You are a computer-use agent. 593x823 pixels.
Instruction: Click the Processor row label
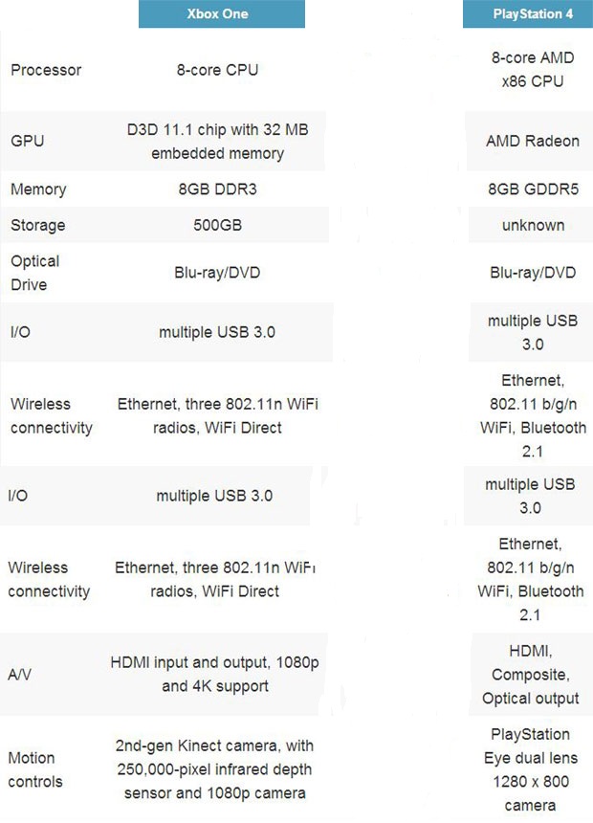[46, 70]
